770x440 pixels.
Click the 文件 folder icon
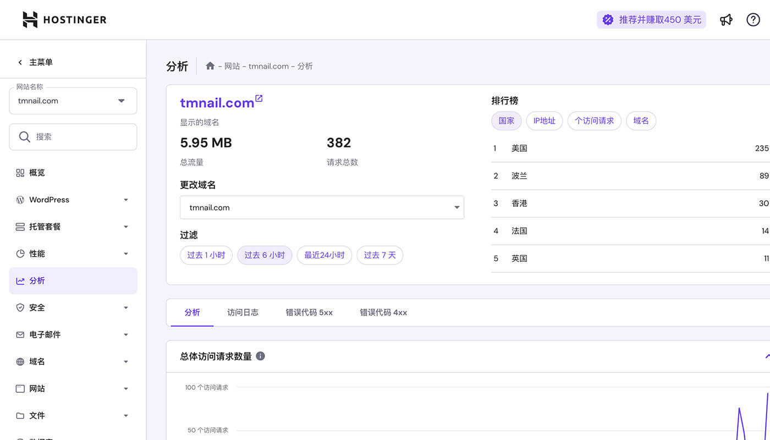tap(20, 415)
